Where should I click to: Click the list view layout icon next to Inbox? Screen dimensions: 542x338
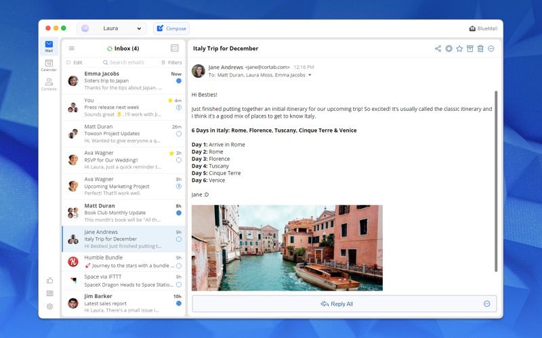(175, 48)
